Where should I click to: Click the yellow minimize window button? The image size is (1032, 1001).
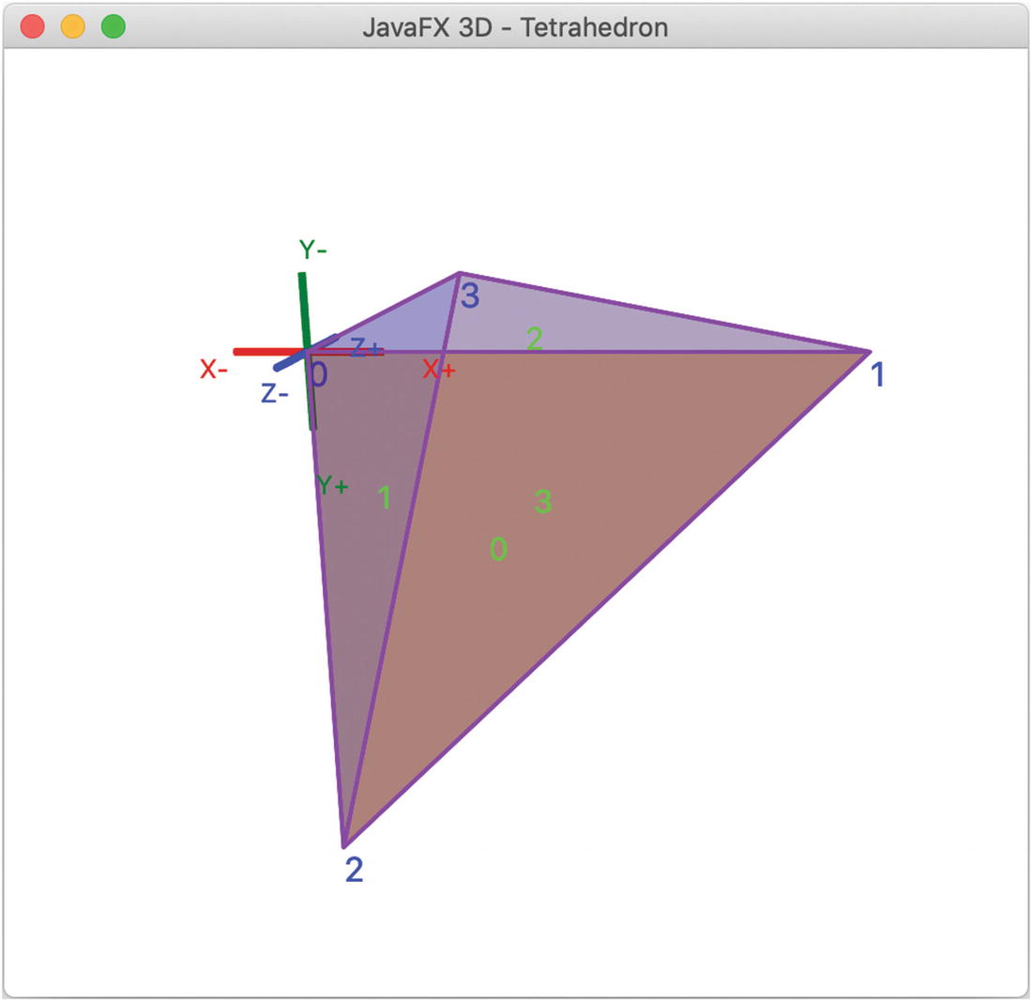(72, 27)
